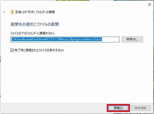Image resolution: width=154 pixels, height=114 pixels.
Task: Go back with the left arrow icon
Action: (5, 12)
